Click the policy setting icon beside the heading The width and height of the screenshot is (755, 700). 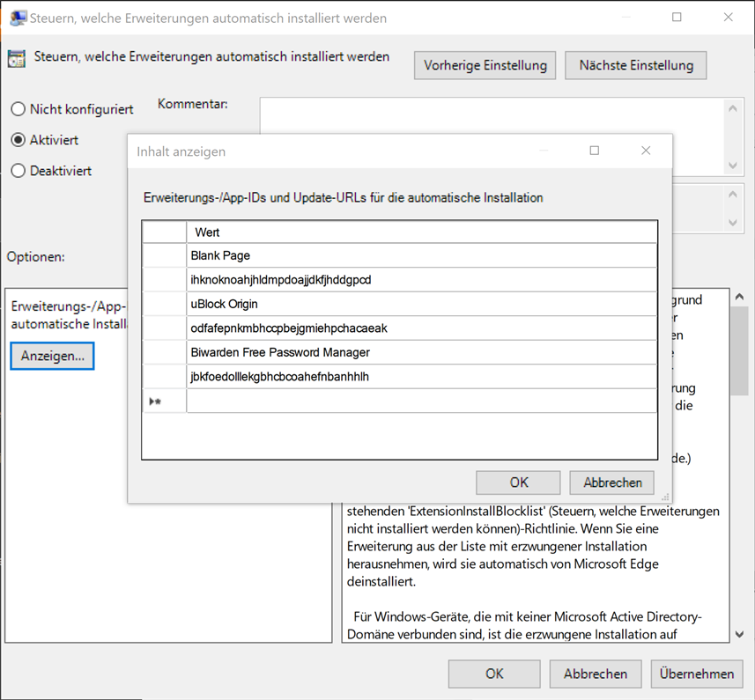click(x=17, y=59)
